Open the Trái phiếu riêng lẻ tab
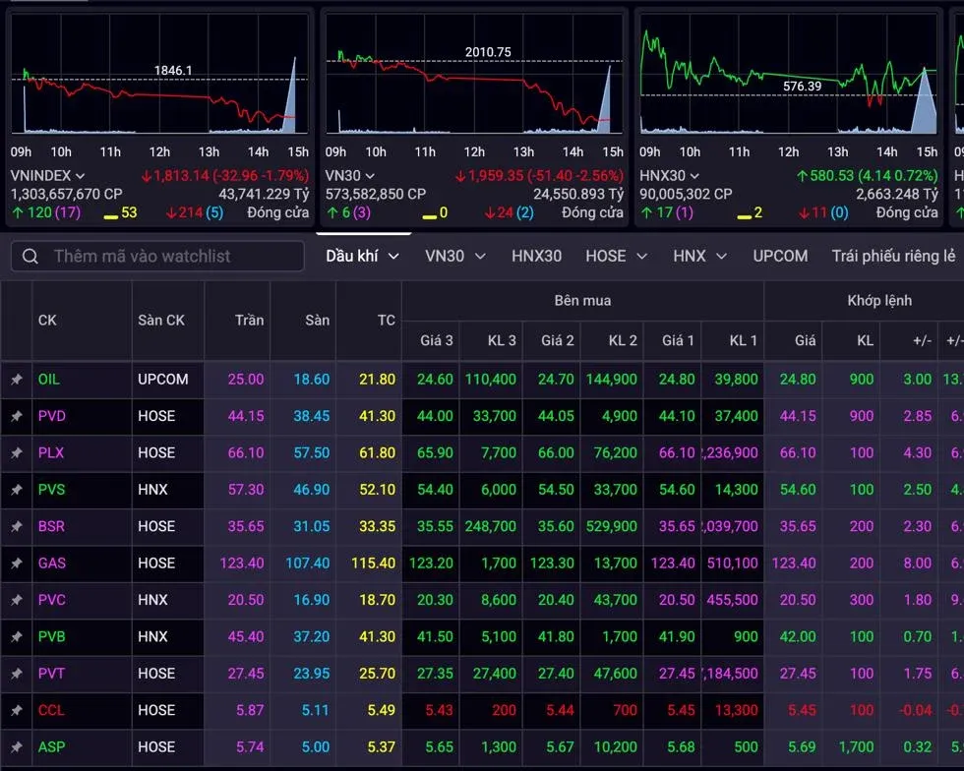 pos(893,256)
